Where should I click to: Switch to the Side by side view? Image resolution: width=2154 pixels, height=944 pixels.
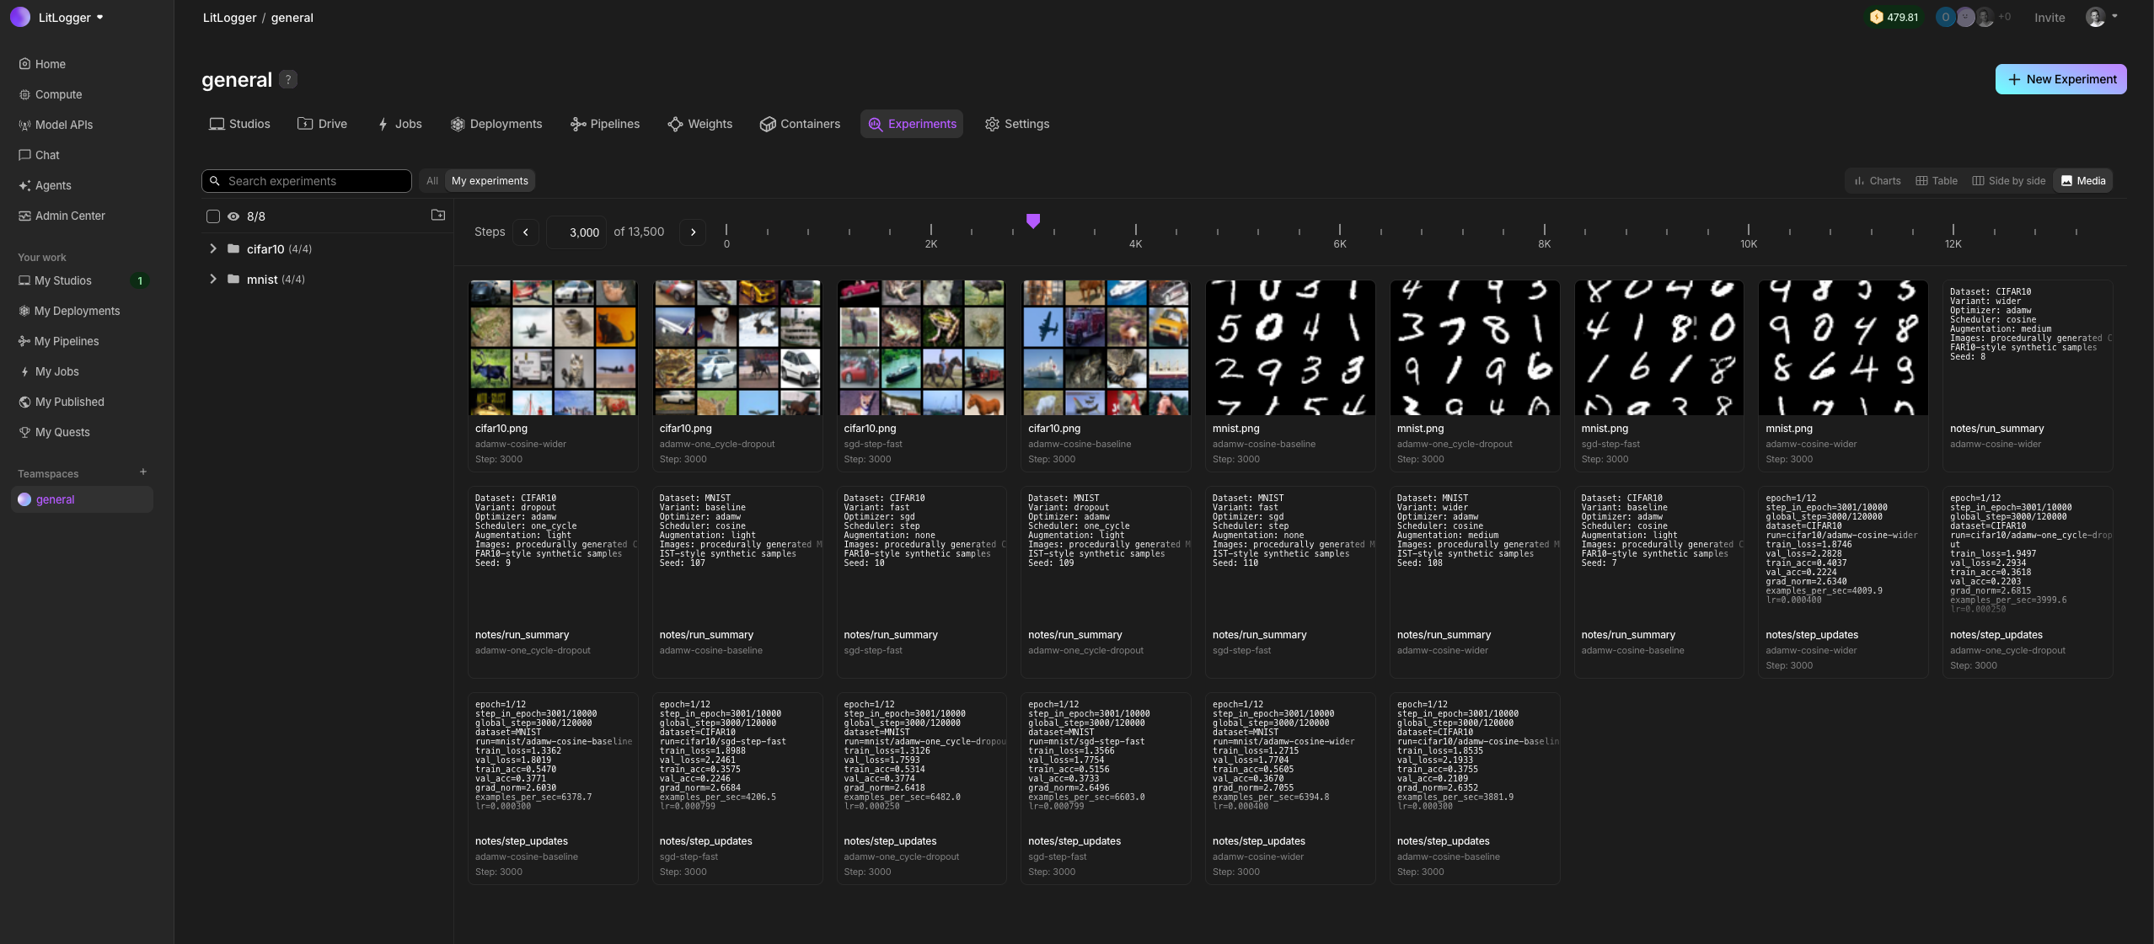point(2008,181)
